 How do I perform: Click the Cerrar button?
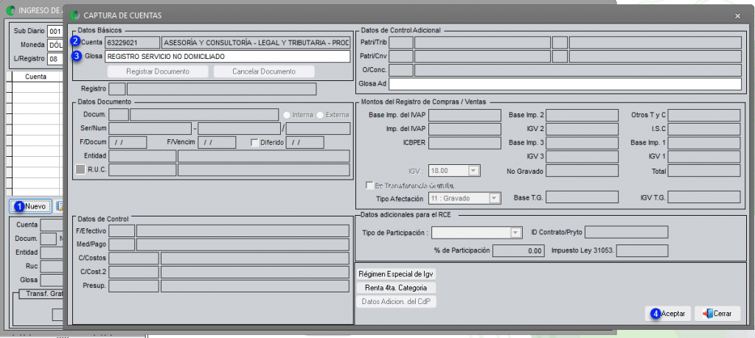point(717,314)
